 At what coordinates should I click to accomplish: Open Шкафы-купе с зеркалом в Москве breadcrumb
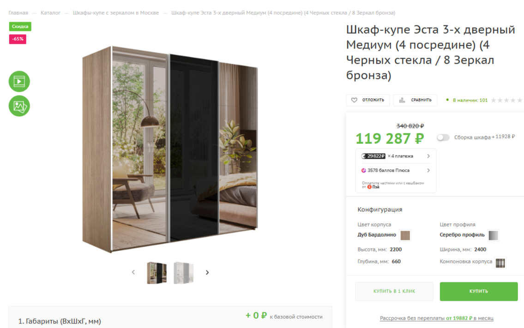[115, 13]
